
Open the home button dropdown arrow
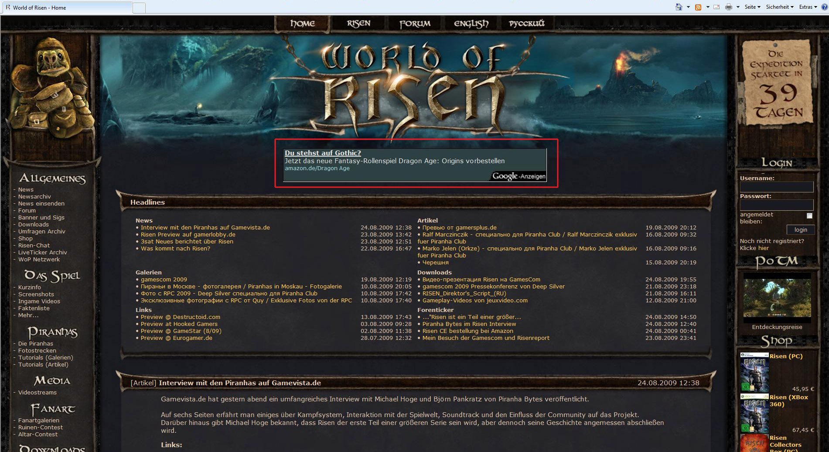coord(688,7)
